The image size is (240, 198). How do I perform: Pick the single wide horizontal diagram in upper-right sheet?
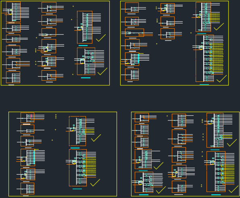(x=135, y=33)
